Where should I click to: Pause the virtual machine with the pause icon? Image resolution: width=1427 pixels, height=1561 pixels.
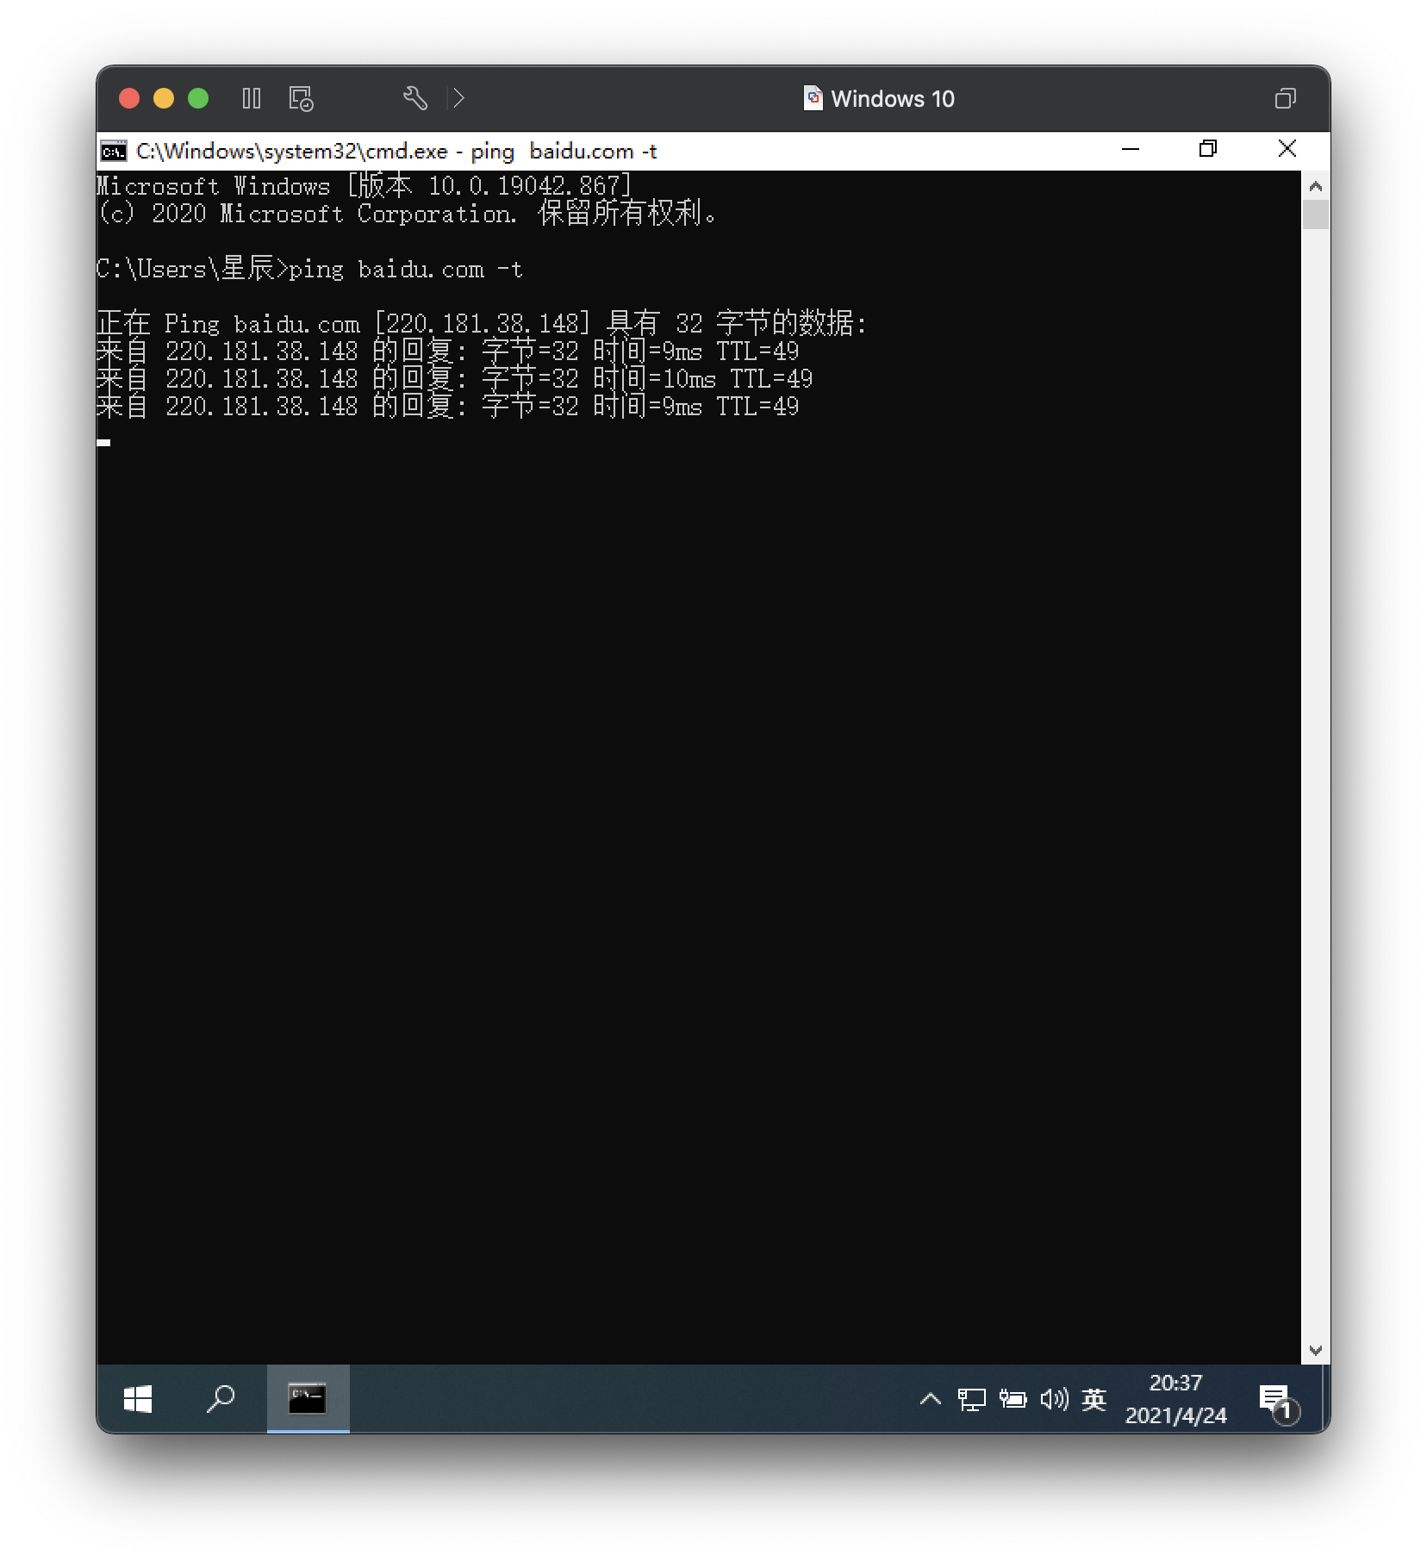pyautogui.click(x=252, y=98)
